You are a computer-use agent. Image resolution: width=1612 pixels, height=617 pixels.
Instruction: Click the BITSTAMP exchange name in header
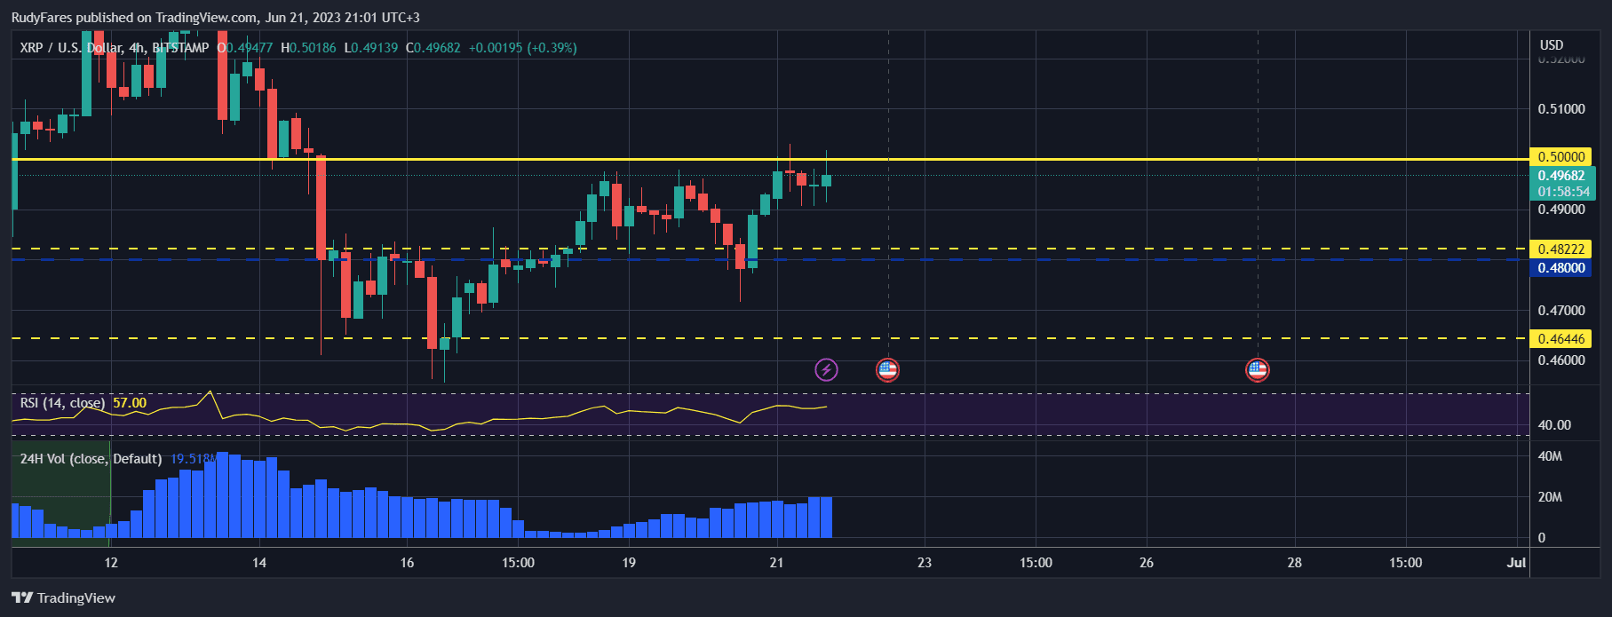click(180, 48)
